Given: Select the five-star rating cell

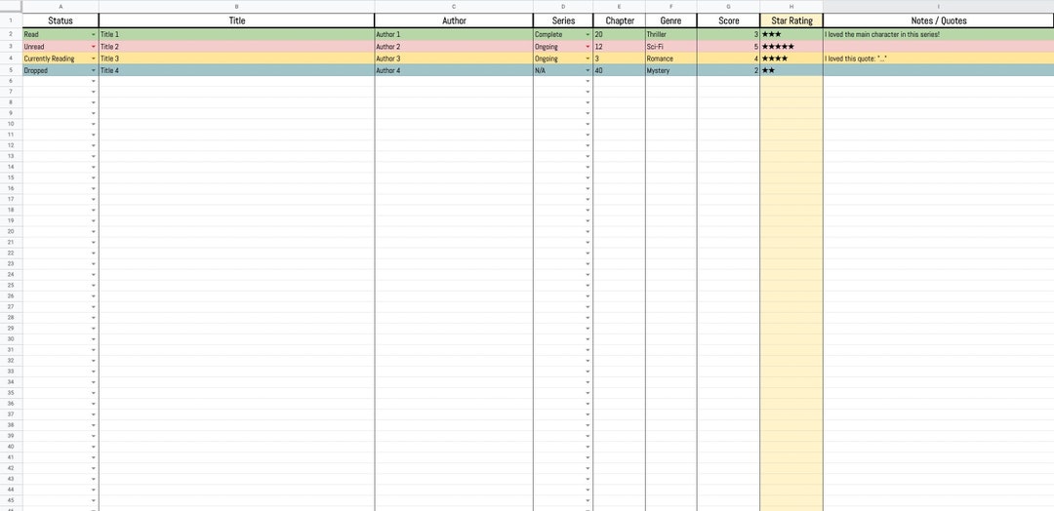Looking at the screenshot, I should coord(791,47).
